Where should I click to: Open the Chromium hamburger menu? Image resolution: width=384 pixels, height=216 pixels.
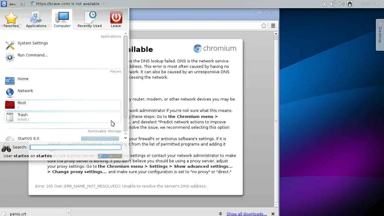click(273, 26)
